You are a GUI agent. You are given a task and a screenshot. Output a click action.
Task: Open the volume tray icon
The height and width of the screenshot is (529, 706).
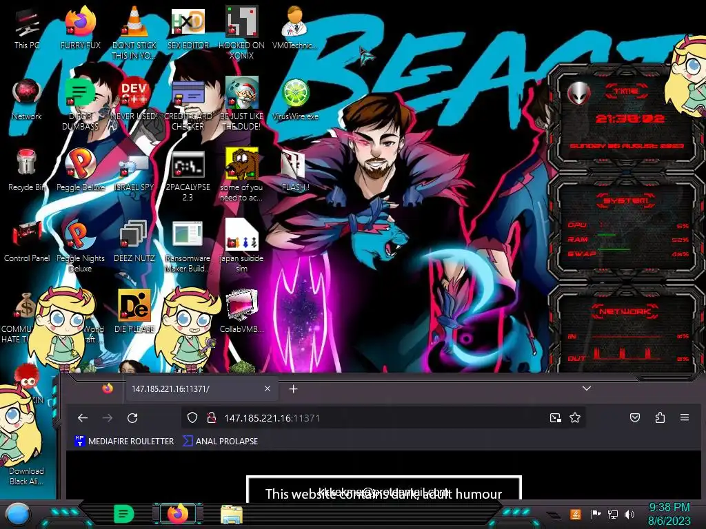(629, 514)
